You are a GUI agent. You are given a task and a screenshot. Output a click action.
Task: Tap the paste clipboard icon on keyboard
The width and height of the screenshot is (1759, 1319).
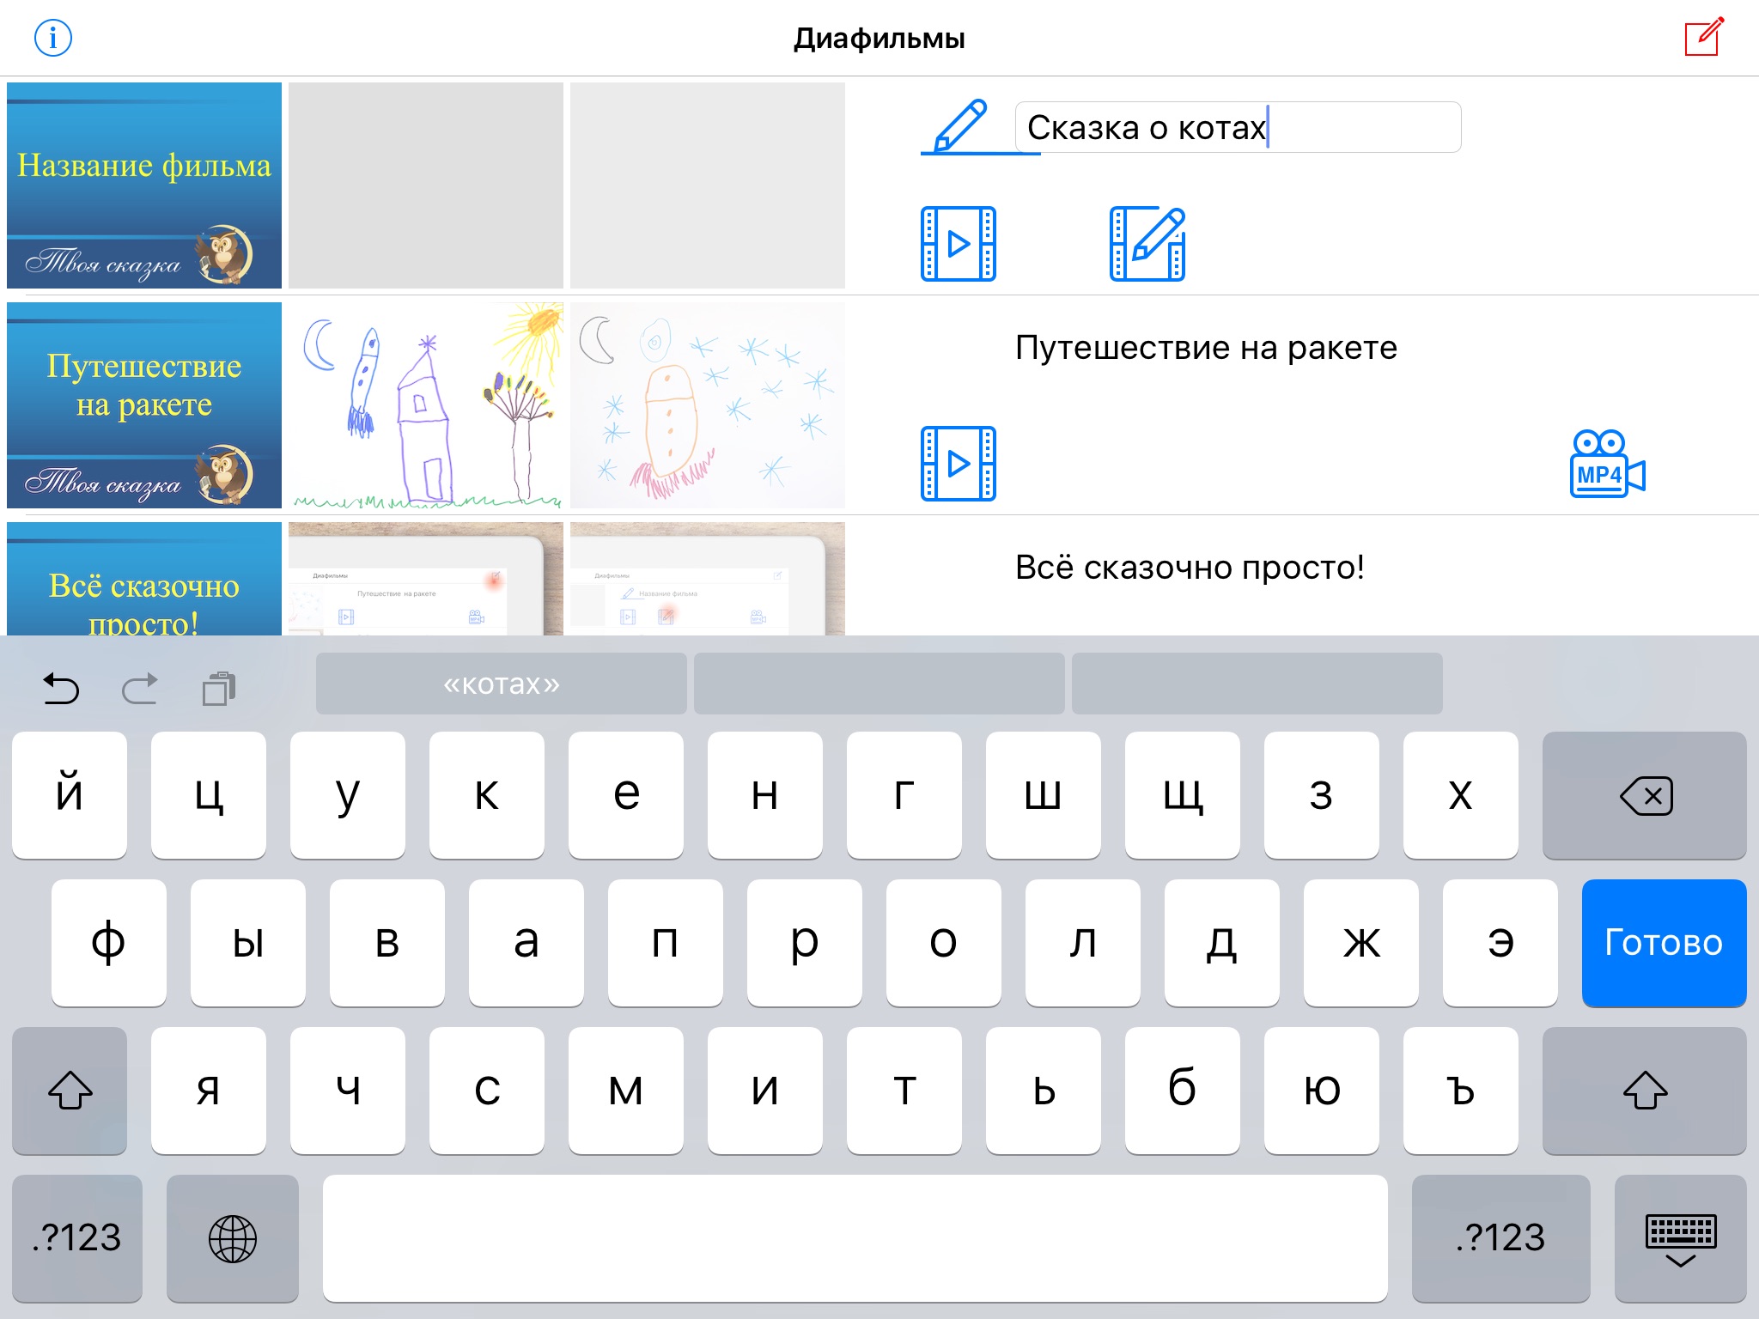[219, 688]
